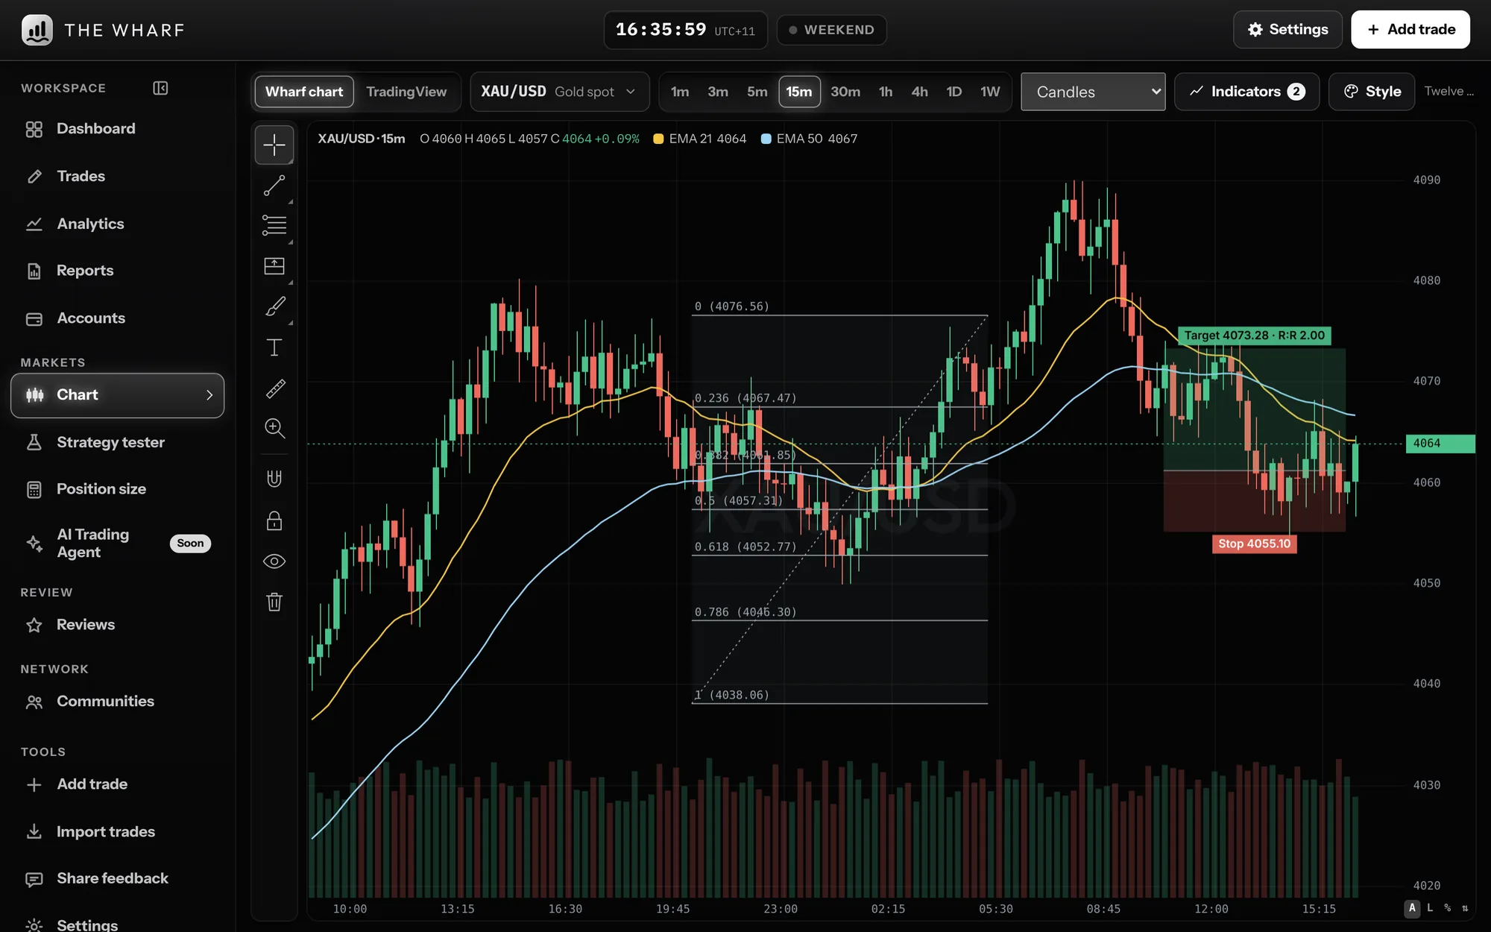Select the 30m timeframe

(x=845, y=92)
